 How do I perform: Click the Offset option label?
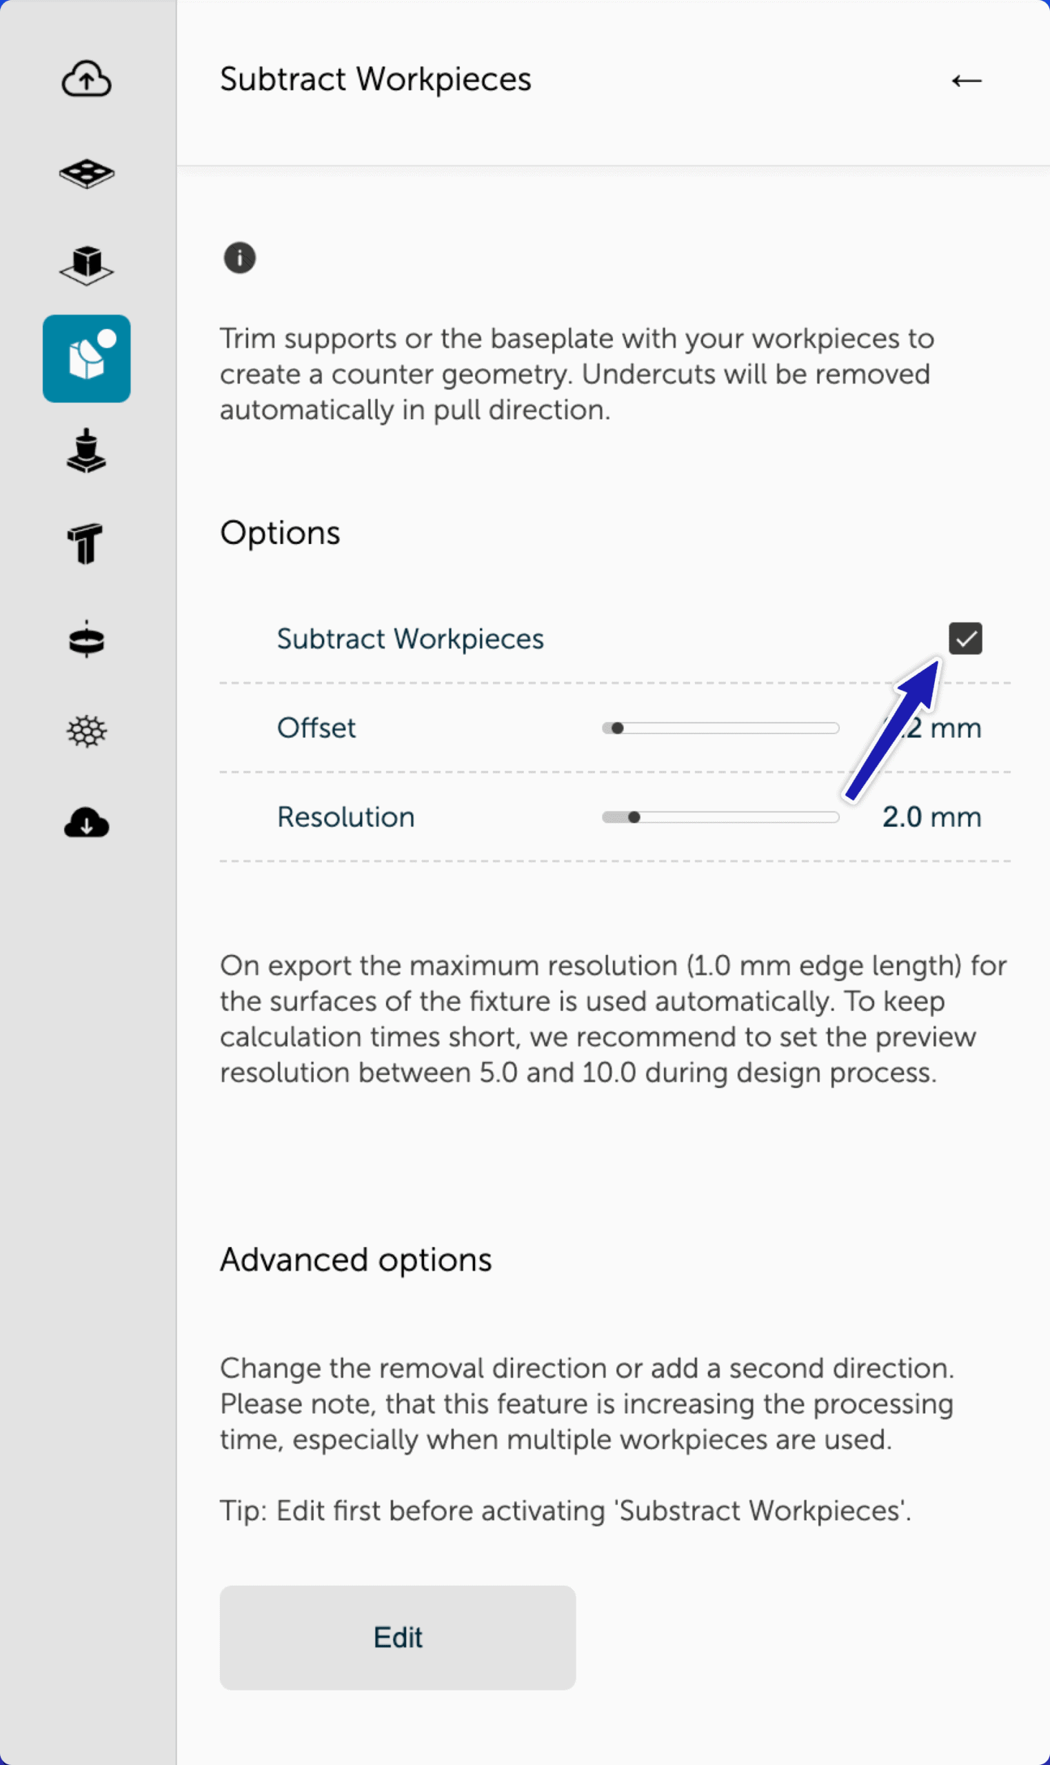pos(316,728)
